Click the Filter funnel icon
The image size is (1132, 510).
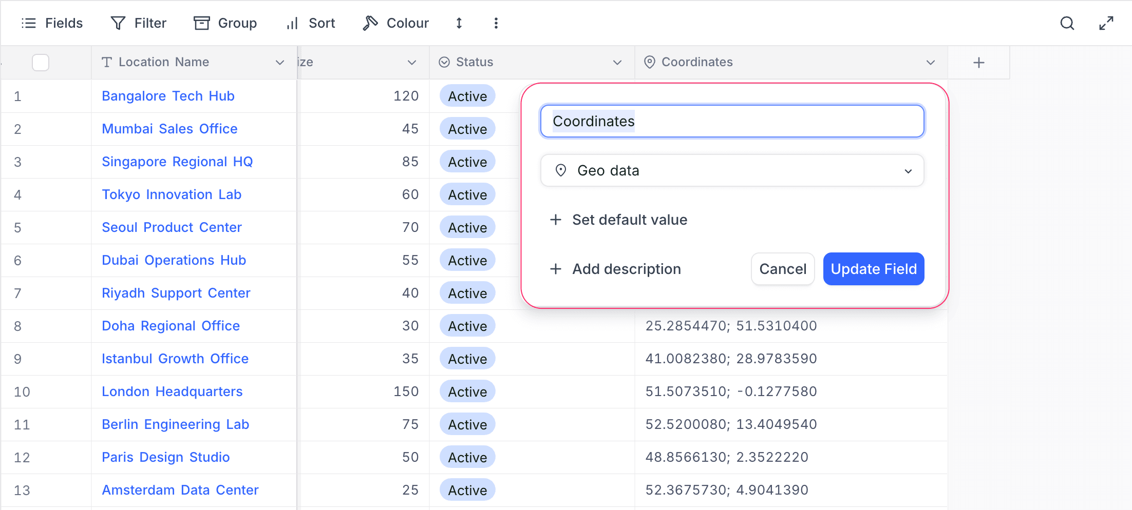(x=118, y=23)
